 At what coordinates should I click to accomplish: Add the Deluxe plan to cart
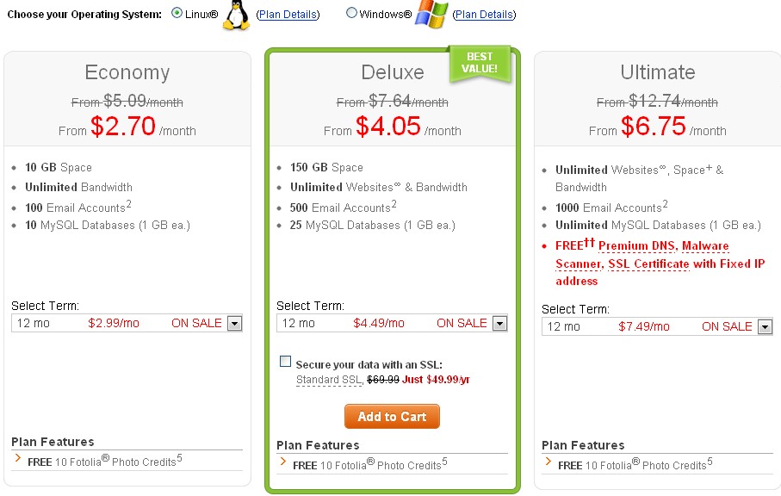point(392,417)
